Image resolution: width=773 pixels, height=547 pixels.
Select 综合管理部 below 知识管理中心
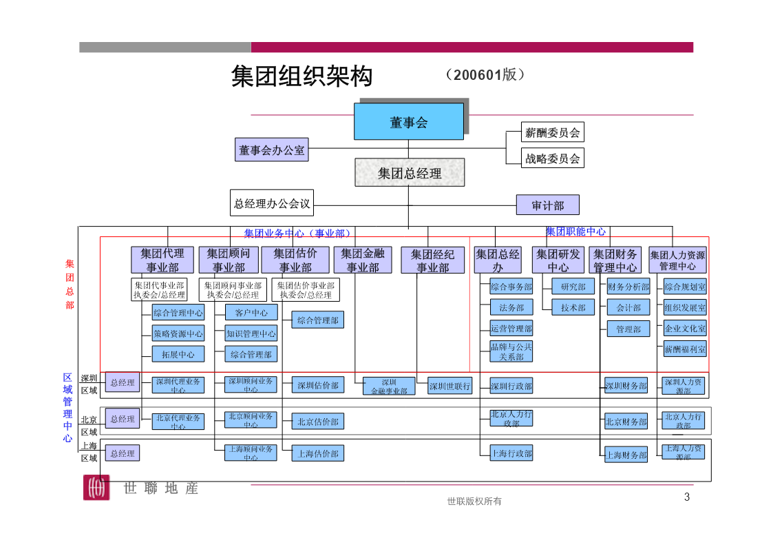pyautogui.click(x=251, y=354)
